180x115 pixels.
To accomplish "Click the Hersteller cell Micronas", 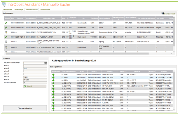I will (x=160, y=37).
